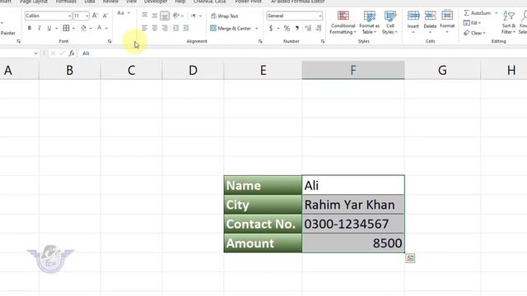Click the Cancel X in formula bar
Viewport: 527px width, 296px height.
(x=53, y=53)
